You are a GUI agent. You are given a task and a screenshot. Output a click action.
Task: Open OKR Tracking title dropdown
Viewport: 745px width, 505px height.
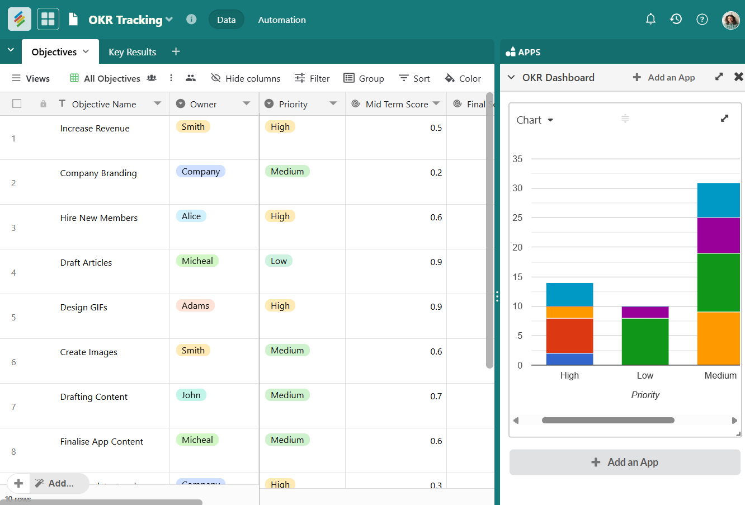pos(169,20)
